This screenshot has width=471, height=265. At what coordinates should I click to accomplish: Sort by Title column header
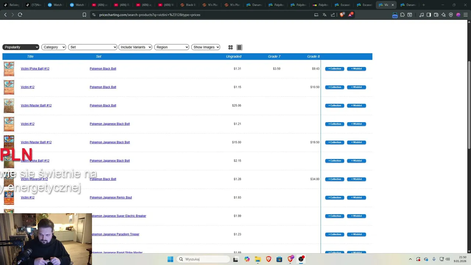30,57
